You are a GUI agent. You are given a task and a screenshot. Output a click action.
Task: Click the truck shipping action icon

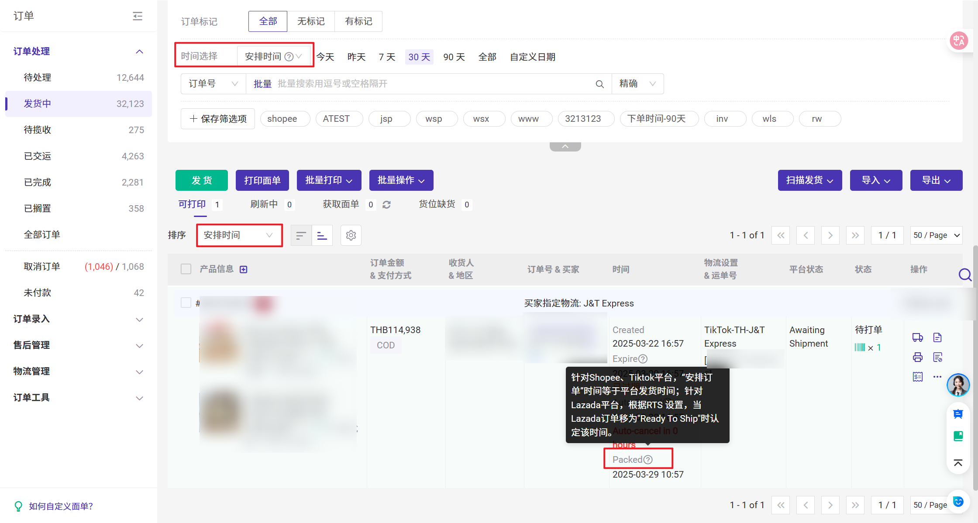(x=917, y=337)
